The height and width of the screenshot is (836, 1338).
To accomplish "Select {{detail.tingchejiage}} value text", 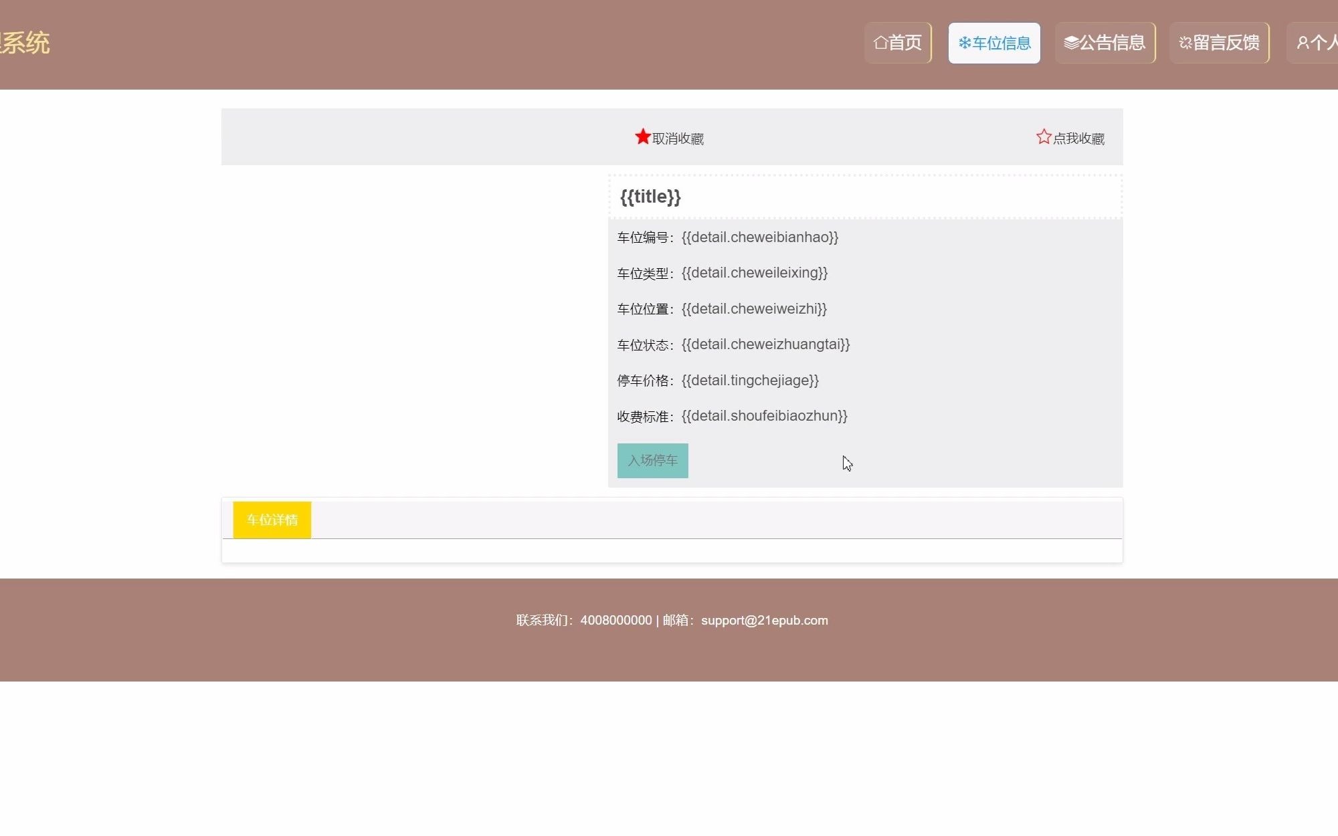I will [750, 381].
